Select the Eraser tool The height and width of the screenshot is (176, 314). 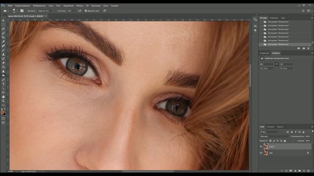[x=3, y=63]
